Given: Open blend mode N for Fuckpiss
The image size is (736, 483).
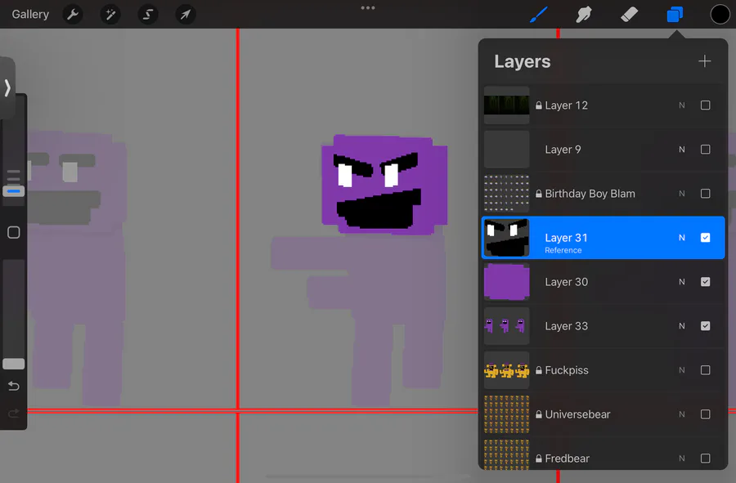Looking at the screenshot, I should pyautogui.click(x=681, y=370).
